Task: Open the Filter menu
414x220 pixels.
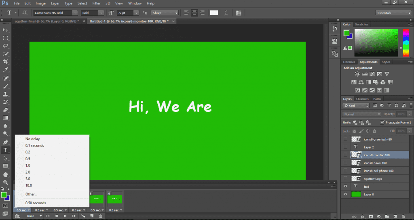Action: (x=96, y=3)
